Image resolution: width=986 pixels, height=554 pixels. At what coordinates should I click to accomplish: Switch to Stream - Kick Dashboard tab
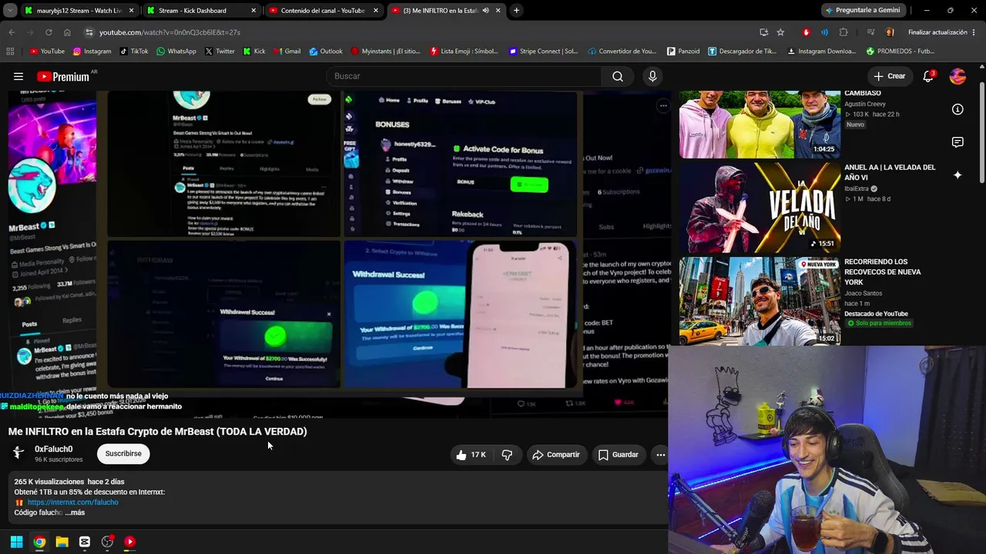click(x=203, y=11)
